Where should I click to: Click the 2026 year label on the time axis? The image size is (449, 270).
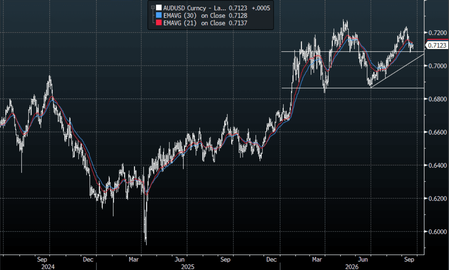(x=352, y=267)
